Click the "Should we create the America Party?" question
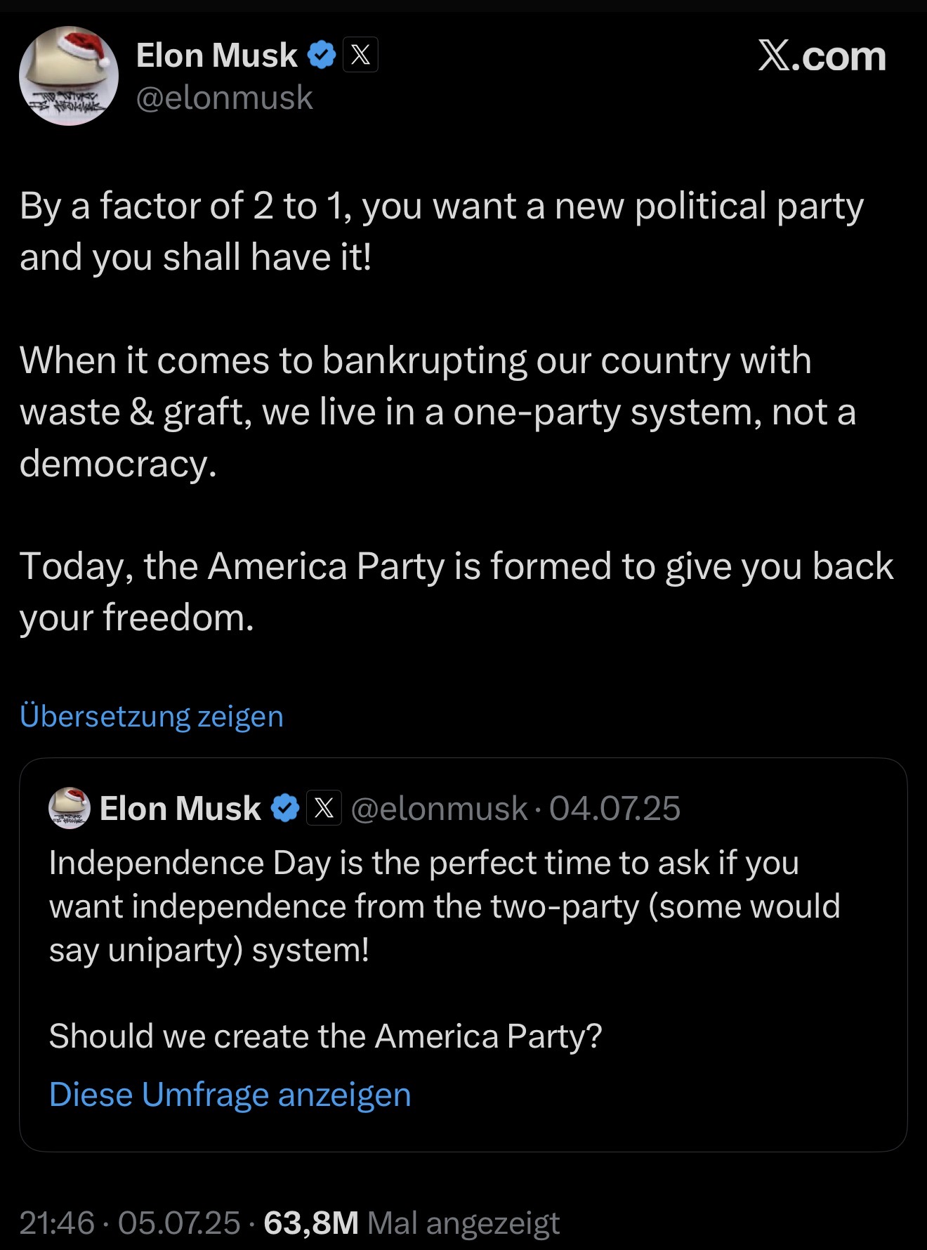The height and width of the screenshot is (1250, 927). click(x=325, y=1036)
